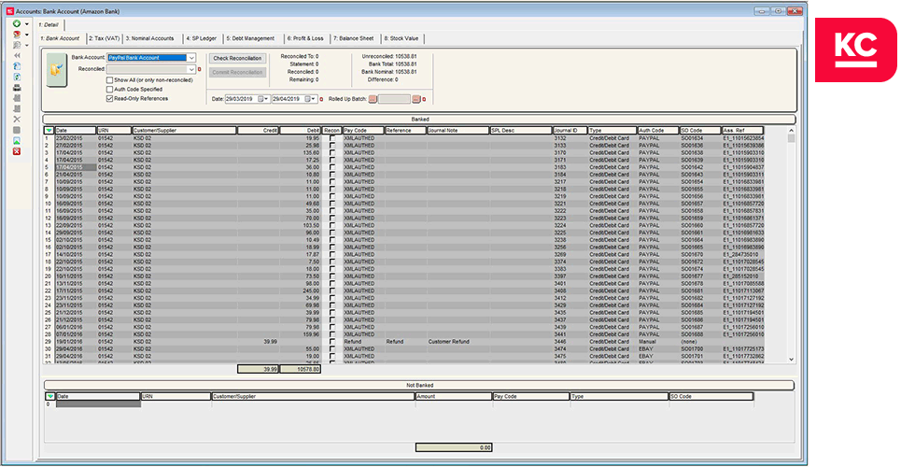Click the Banked grid green triangle selector
901x467 pixels.
49,131
